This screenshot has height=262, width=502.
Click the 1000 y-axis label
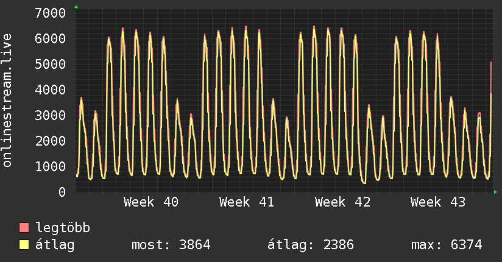(51, 166)
